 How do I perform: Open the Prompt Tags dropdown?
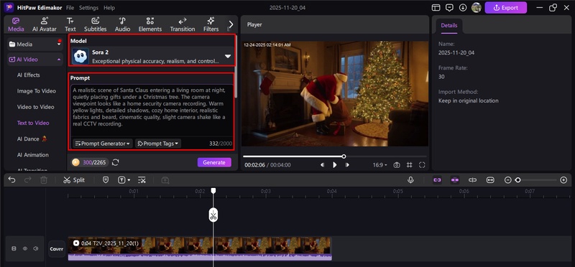click(x=158, y=144)
